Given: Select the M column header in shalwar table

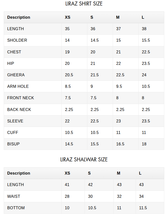Looking at the screenshot, I should point(118,173).
